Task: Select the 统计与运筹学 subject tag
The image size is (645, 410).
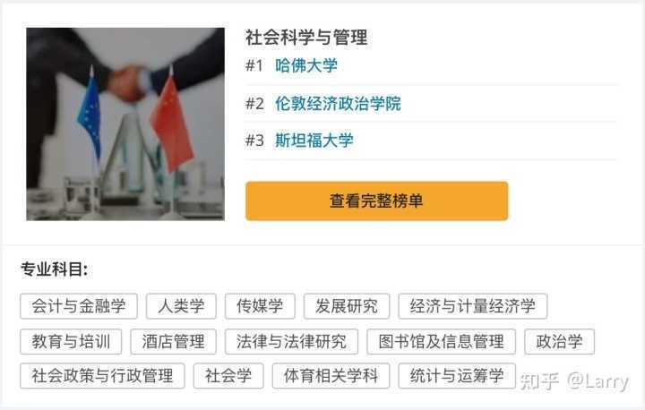Action: pyautogui.click(x=457, y=376)
